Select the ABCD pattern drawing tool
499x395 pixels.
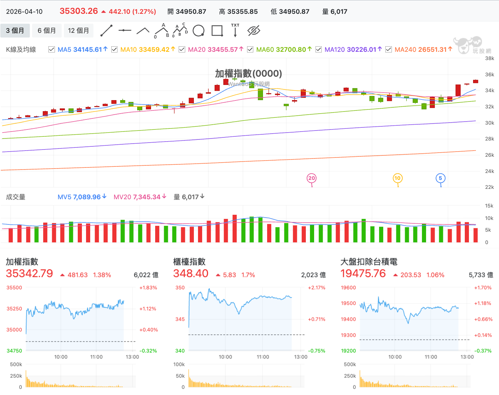(180, 30)
